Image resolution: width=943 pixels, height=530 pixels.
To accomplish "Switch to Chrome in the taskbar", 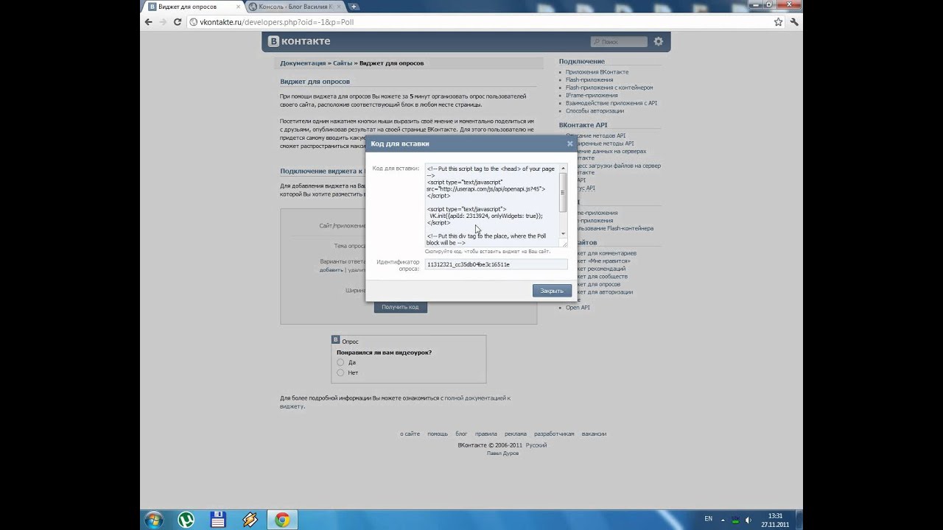I will point(282,520).
